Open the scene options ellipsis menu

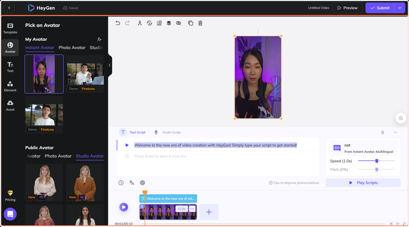coord(192,209)
